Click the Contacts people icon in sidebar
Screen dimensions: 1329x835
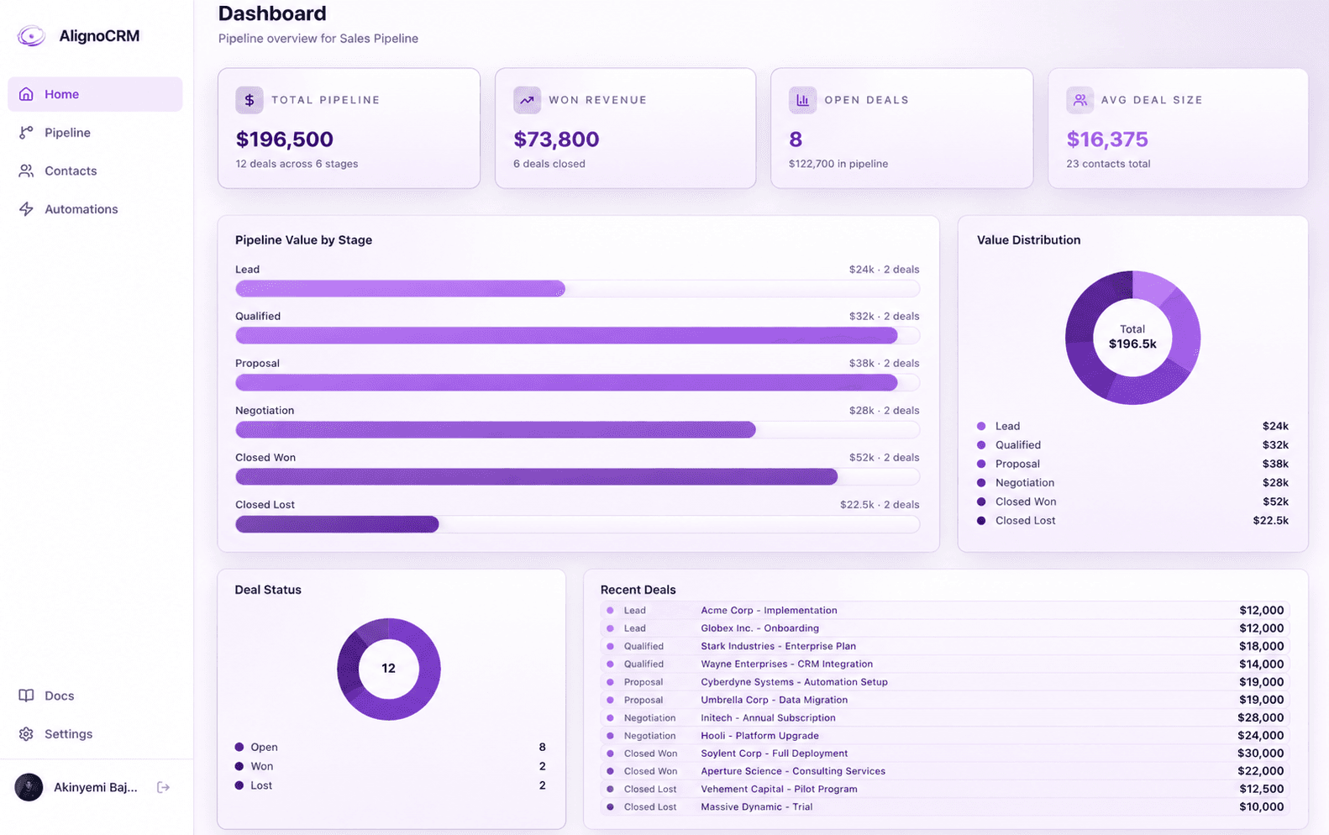coord(26,171)
